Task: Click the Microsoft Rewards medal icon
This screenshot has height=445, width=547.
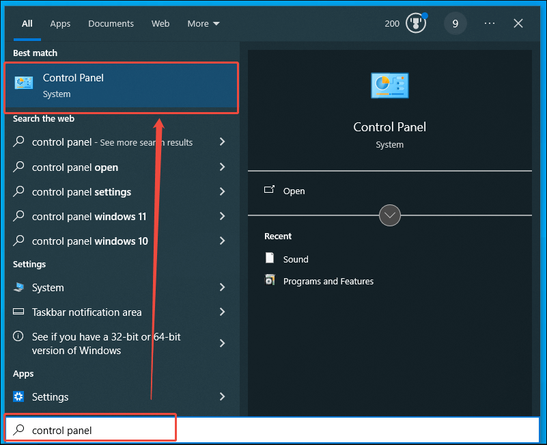Action: tap(415, 23)
